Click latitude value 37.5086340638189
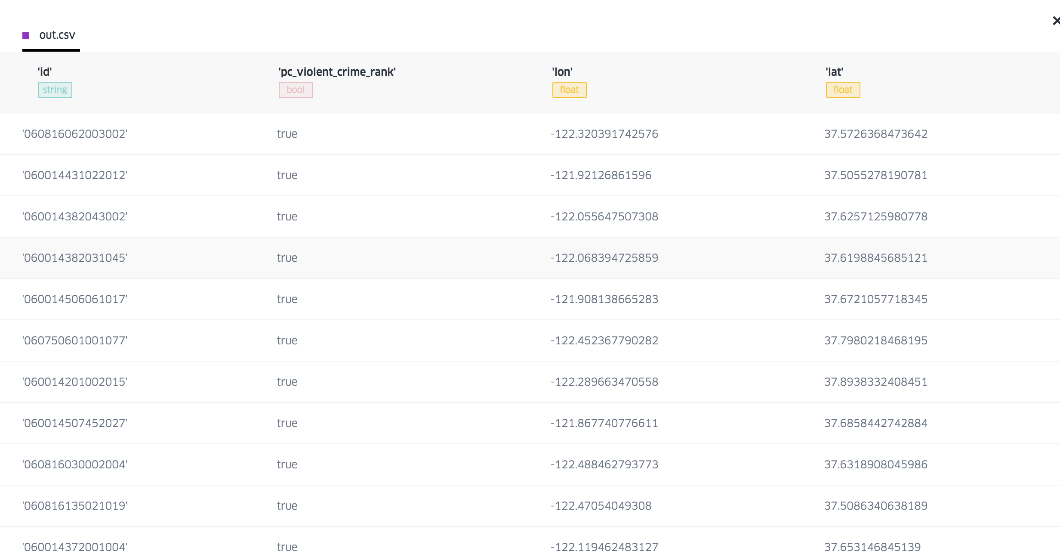Image resolution: width=1060 pixels, height=551 pixels. pos(876,506)
